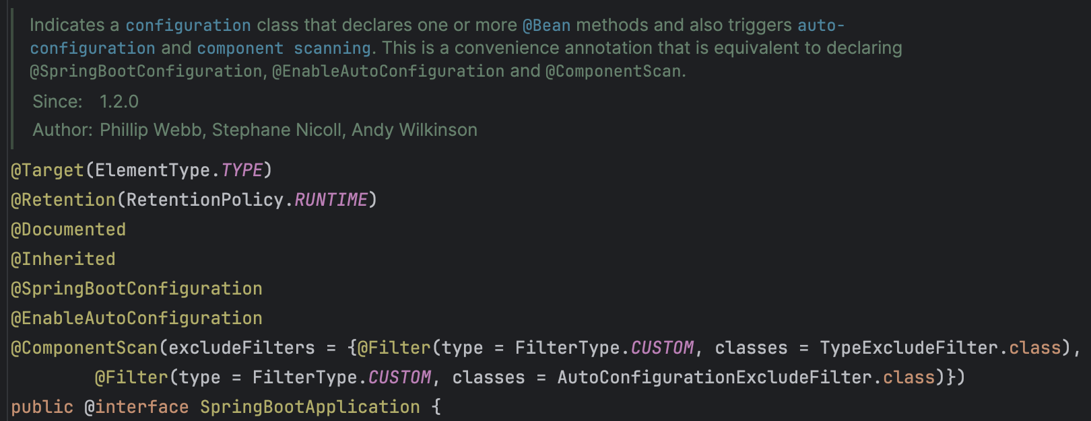
Task: Click the RetentionPolicy.RUNTIME constant
Action: coord(247,200)
